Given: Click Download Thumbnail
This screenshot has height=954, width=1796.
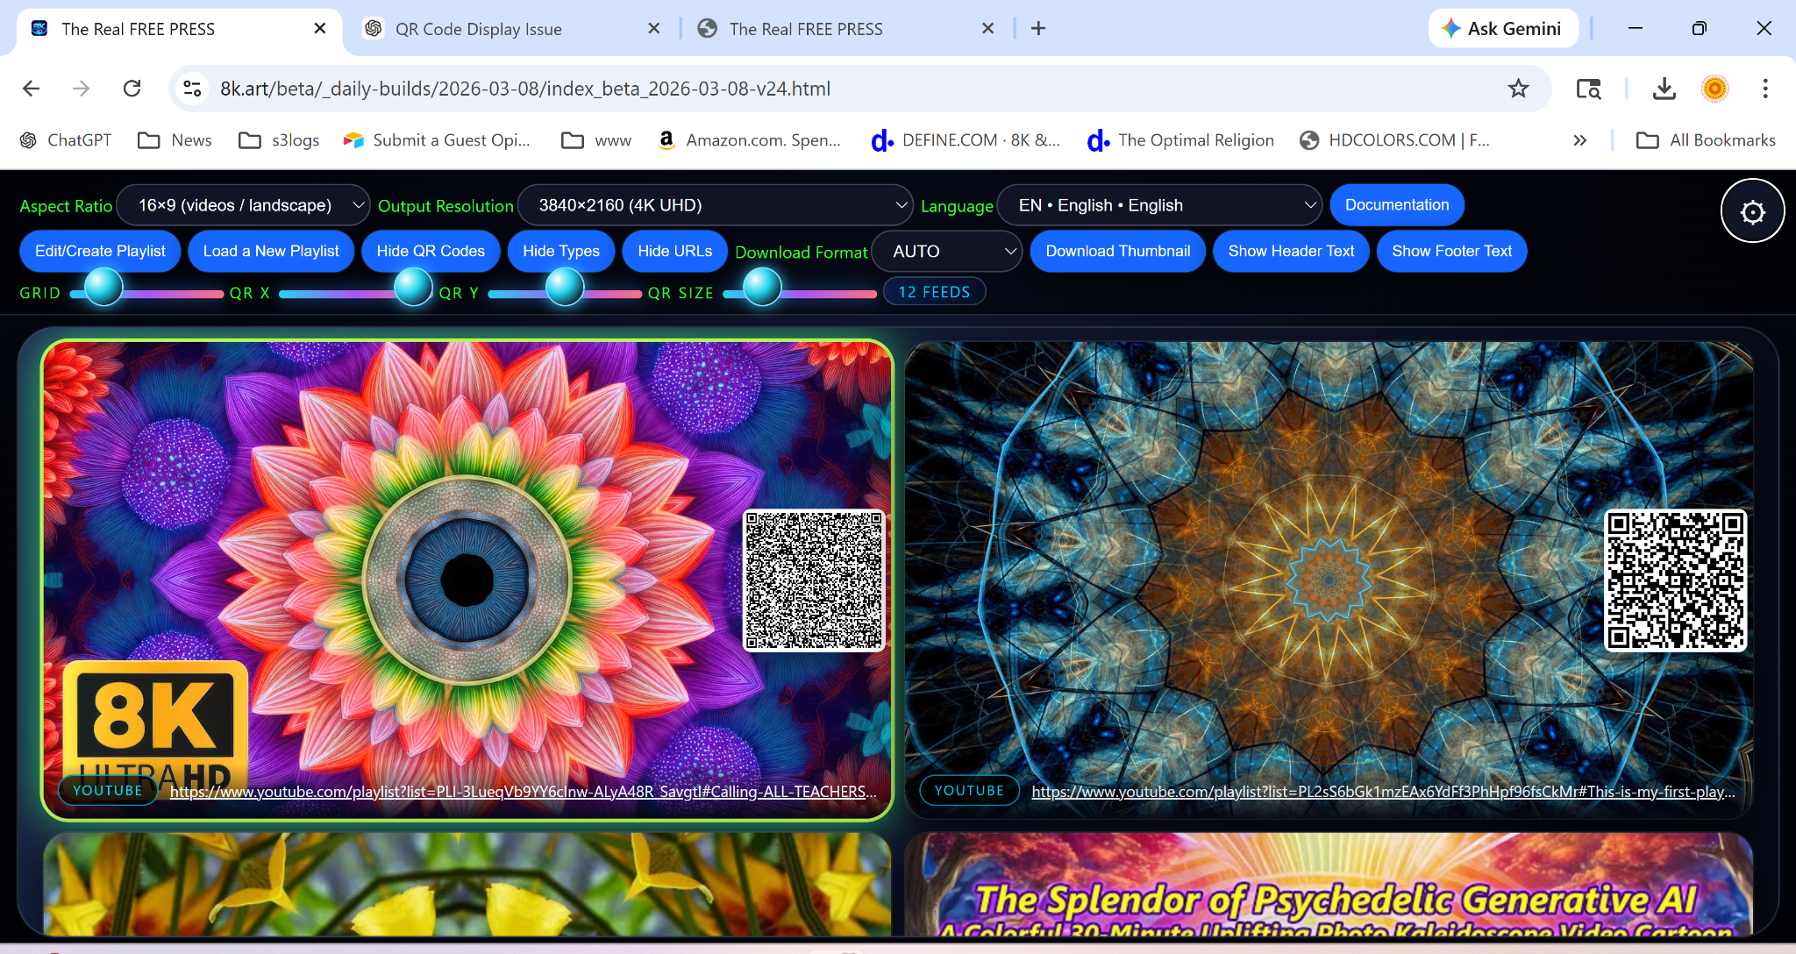Looking at the screenshot, I should coord(1118,252).
